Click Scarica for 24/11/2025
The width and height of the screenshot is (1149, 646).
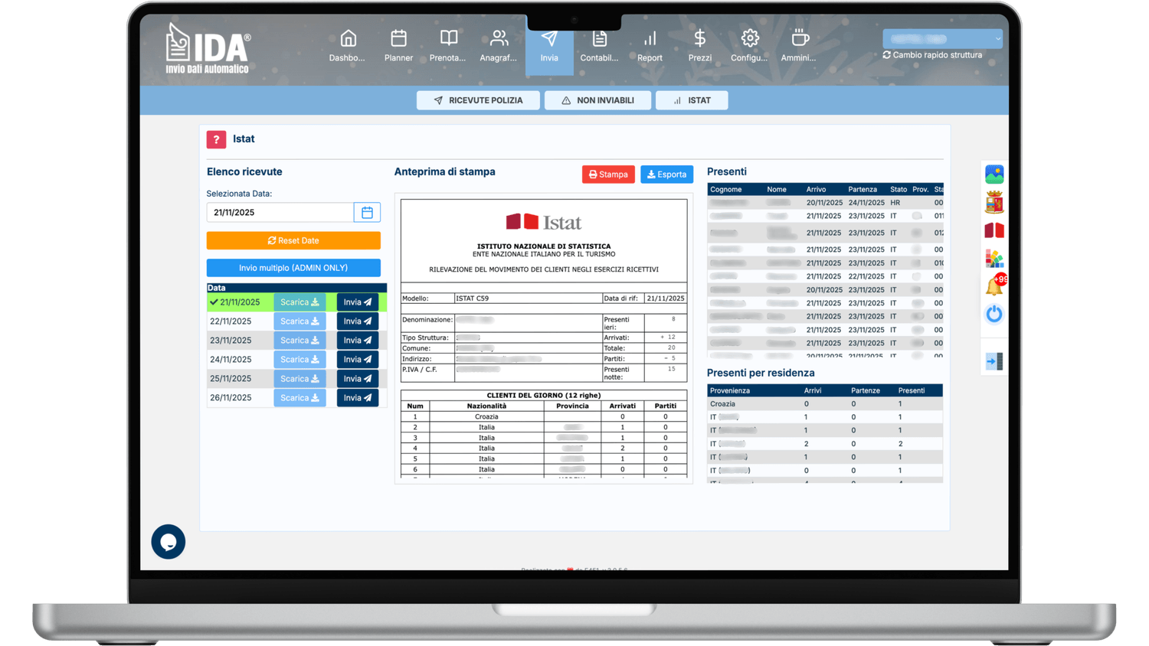click(300, 360)
